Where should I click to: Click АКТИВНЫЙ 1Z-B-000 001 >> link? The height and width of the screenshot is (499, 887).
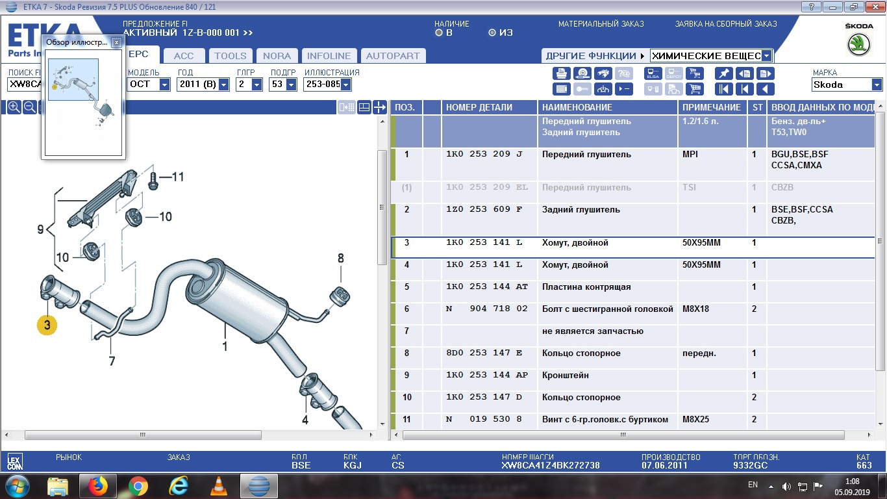point(188,32)
